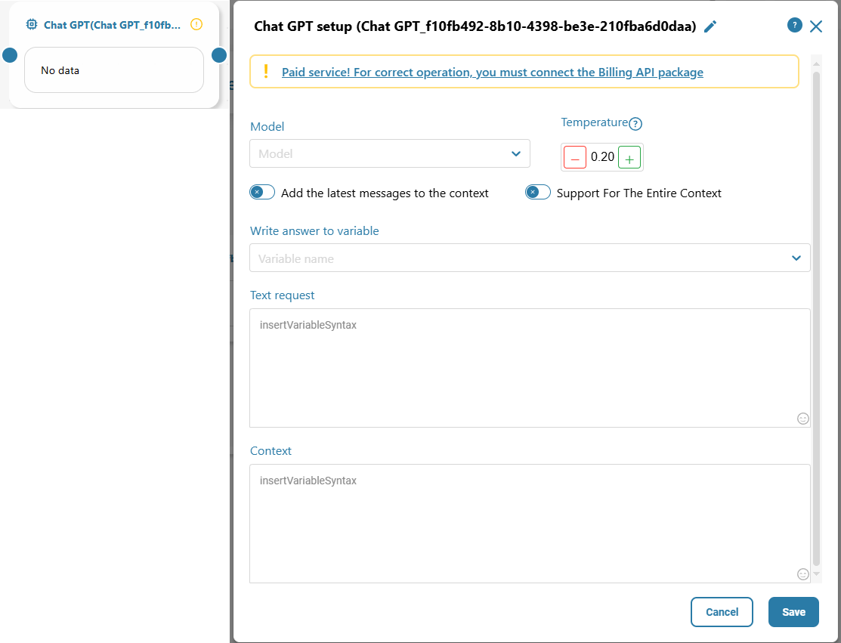Toggle Add the latest messages to the context

(x=262, y=192)
